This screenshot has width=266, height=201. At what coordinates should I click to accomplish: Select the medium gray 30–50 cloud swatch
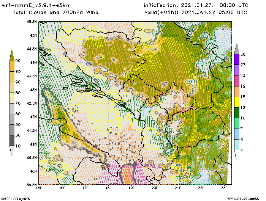pos(12,130)
